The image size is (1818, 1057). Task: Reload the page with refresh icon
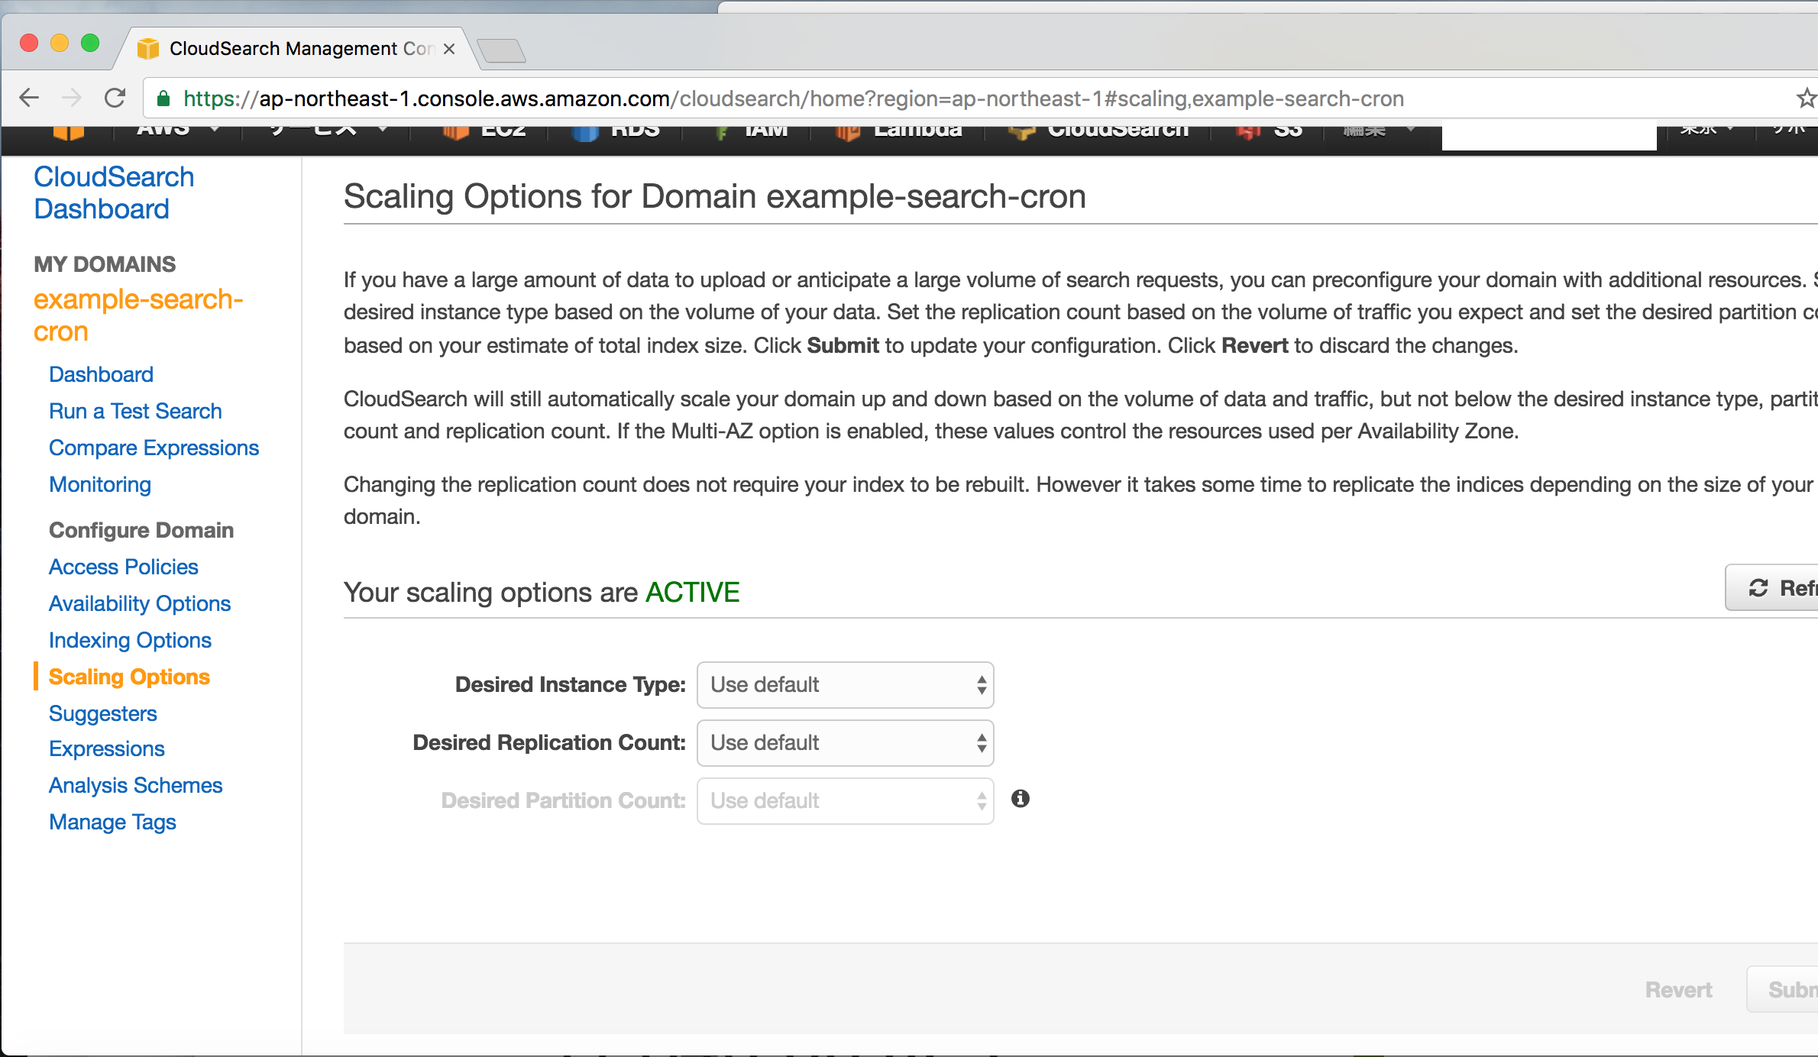point(115,98)
